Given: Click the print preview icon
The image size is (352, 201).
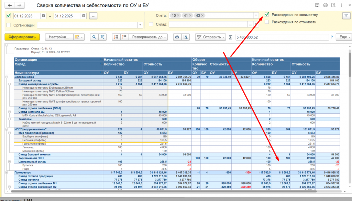Looking at the screenshot, I should click(186, 37).
